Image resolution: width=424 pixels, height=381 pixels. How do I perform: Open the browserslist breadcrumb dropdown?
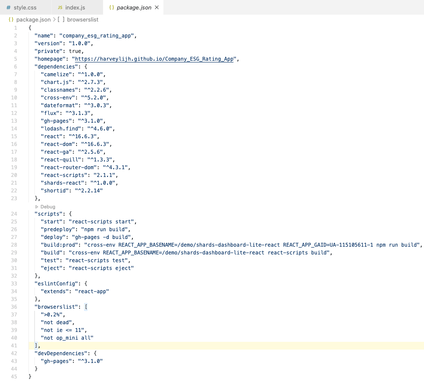(83, 19)
